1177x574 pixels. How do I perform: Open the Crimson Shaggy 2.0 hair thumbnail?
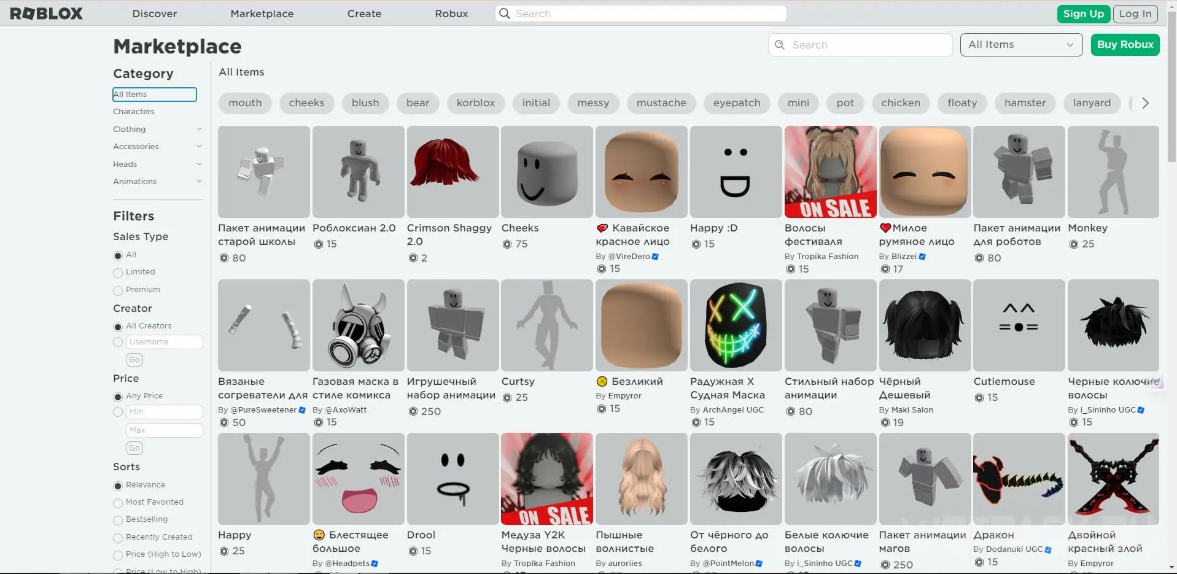tap(453, 172)
